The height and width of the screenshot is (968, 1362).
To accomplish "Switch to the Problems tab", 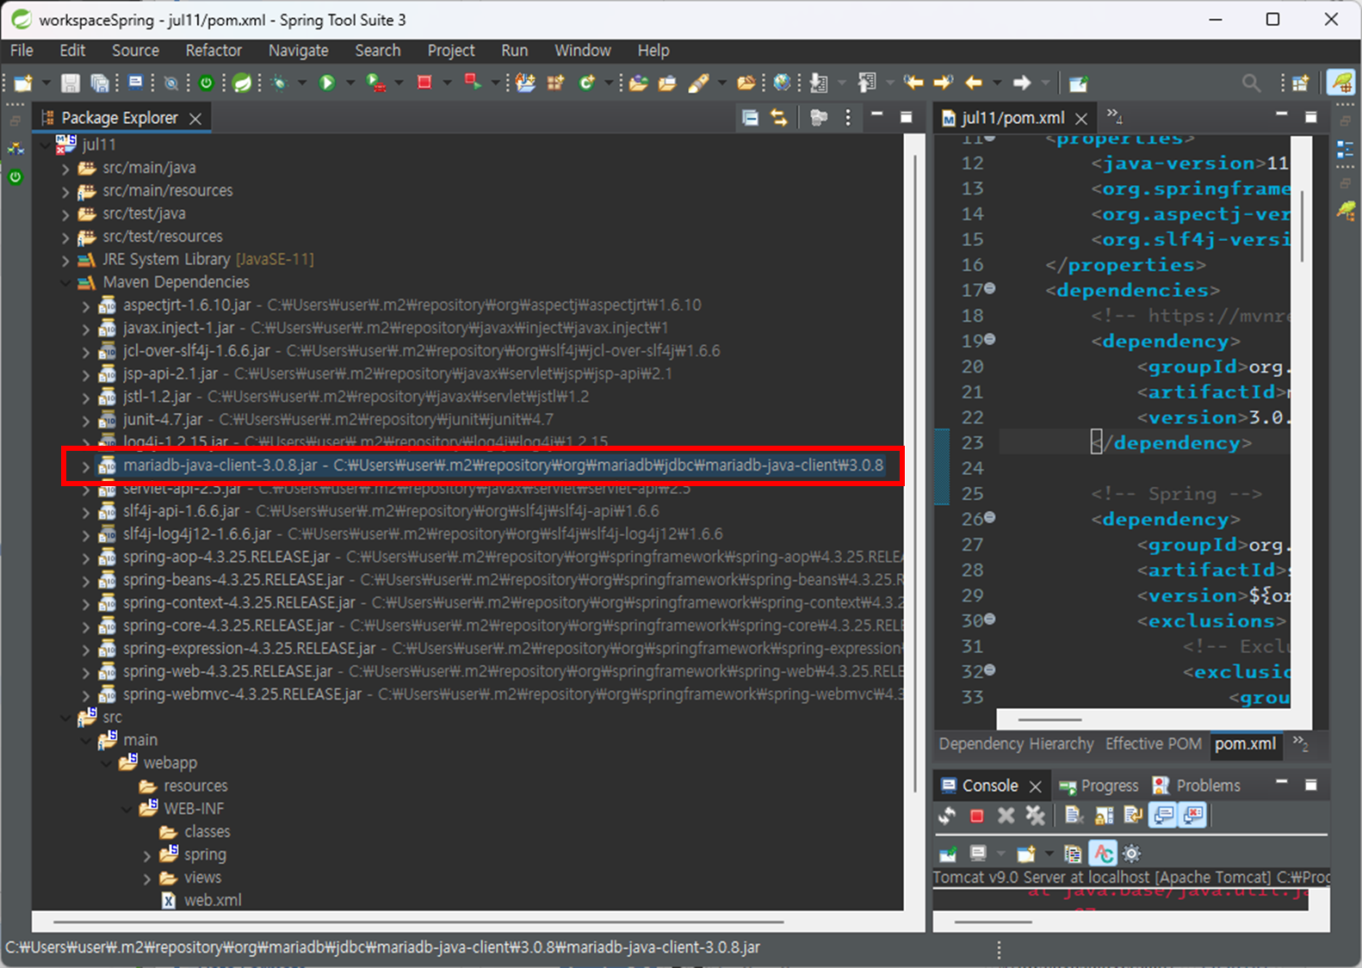I will 1197,786.
